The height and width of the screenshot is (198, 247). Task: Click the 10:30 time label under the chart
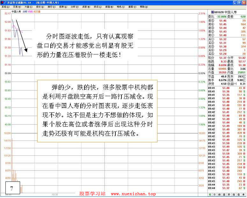pyautogui.click(x=55, y=195)
